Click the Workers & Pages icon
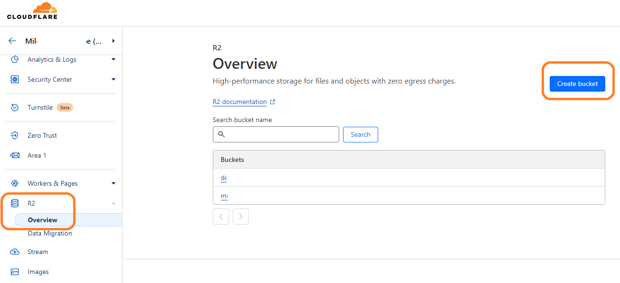This screenshot has width=620, height=283. point(15,183)
